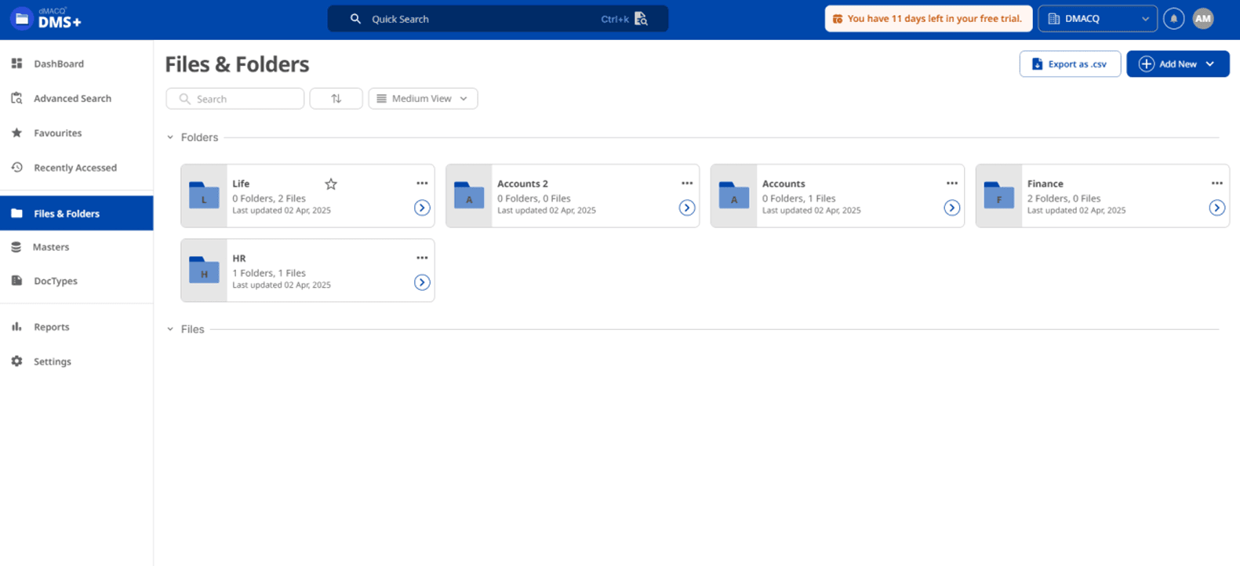Click the arrow to open Accounts 2 folder
Screen dimensions: 1240x566
(687, 208)
